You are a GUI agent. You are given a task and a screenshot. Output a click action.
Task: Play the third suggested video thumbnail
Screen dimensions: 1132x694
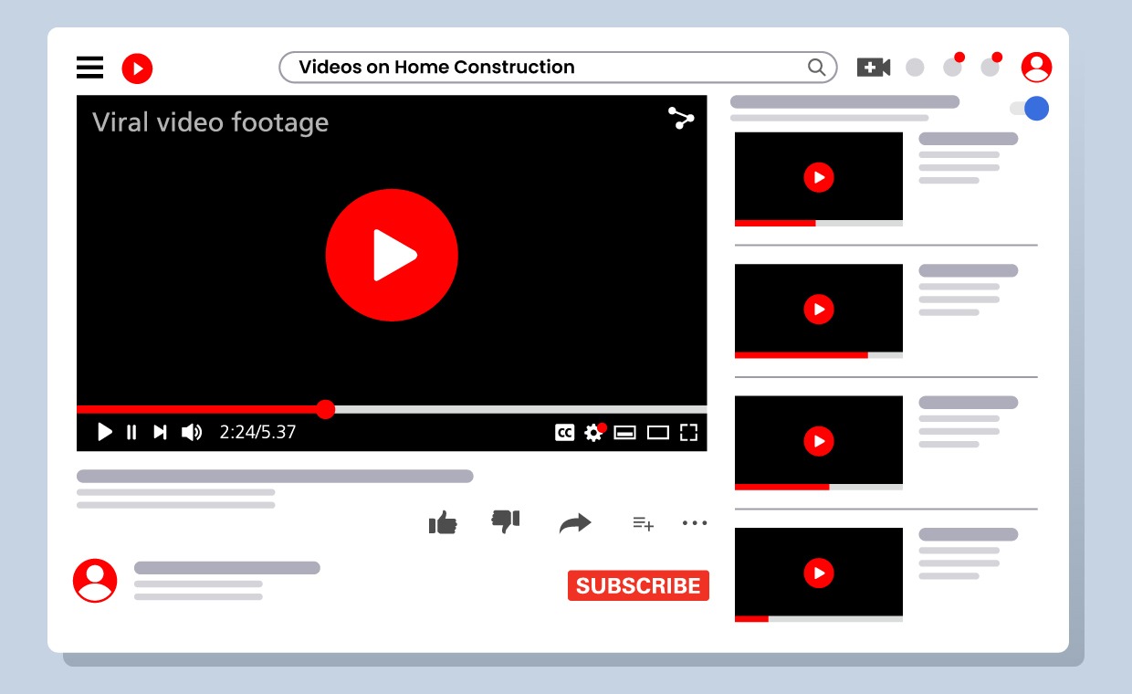819,441
